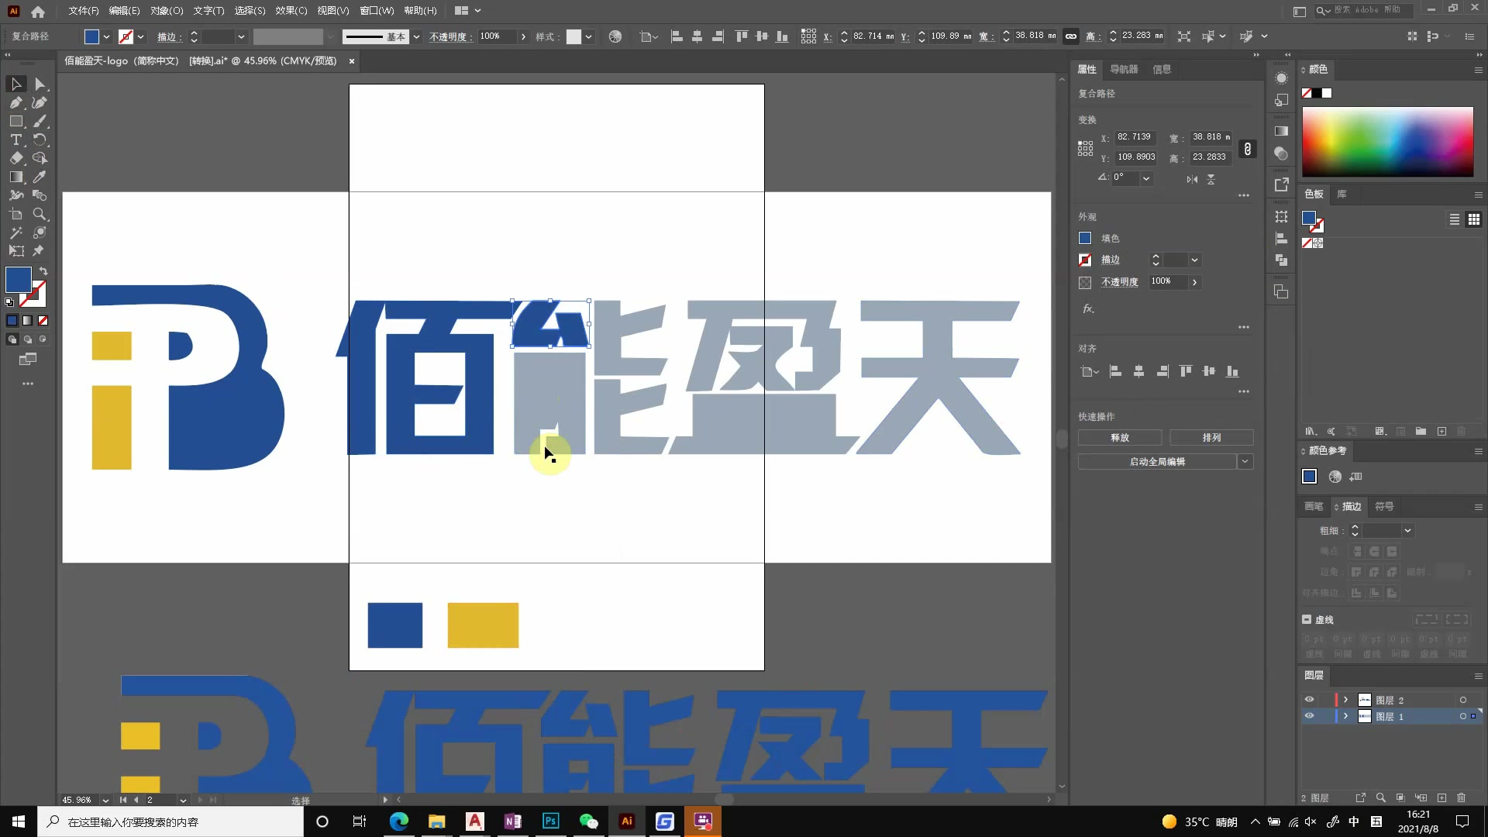Viewport: 1488px width, 837px height.
Task: Select the Rotate tool
Action: coord(40,139)
